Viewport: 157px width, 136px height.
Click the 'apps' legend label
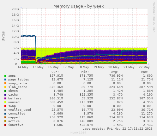point(12,76)
